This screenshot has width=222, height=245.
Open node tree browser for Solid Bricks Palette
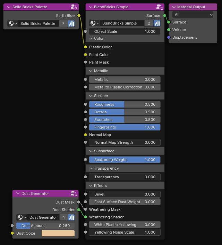tap(12, 23)
